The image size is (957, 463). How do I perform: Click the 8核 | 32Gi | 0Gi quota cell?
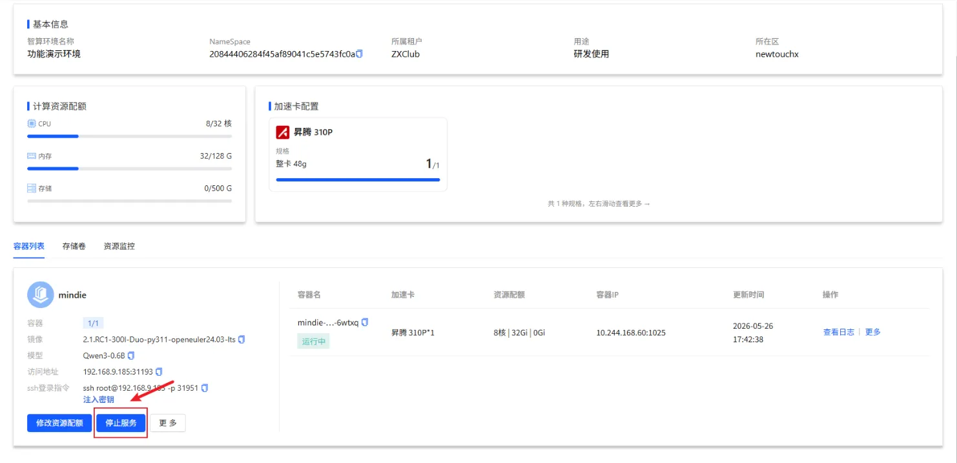coord(519,333)
